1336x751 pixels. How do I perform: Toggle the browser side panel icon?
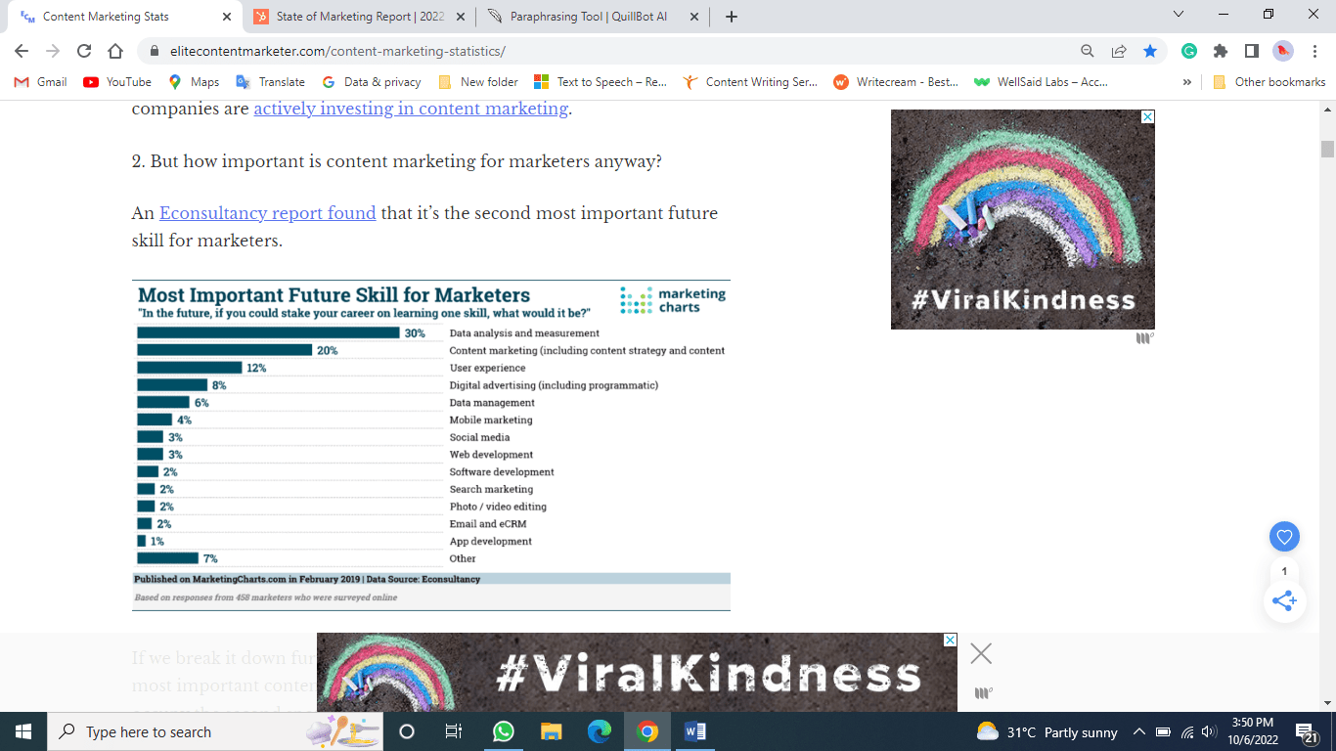tap(1252, 51)
